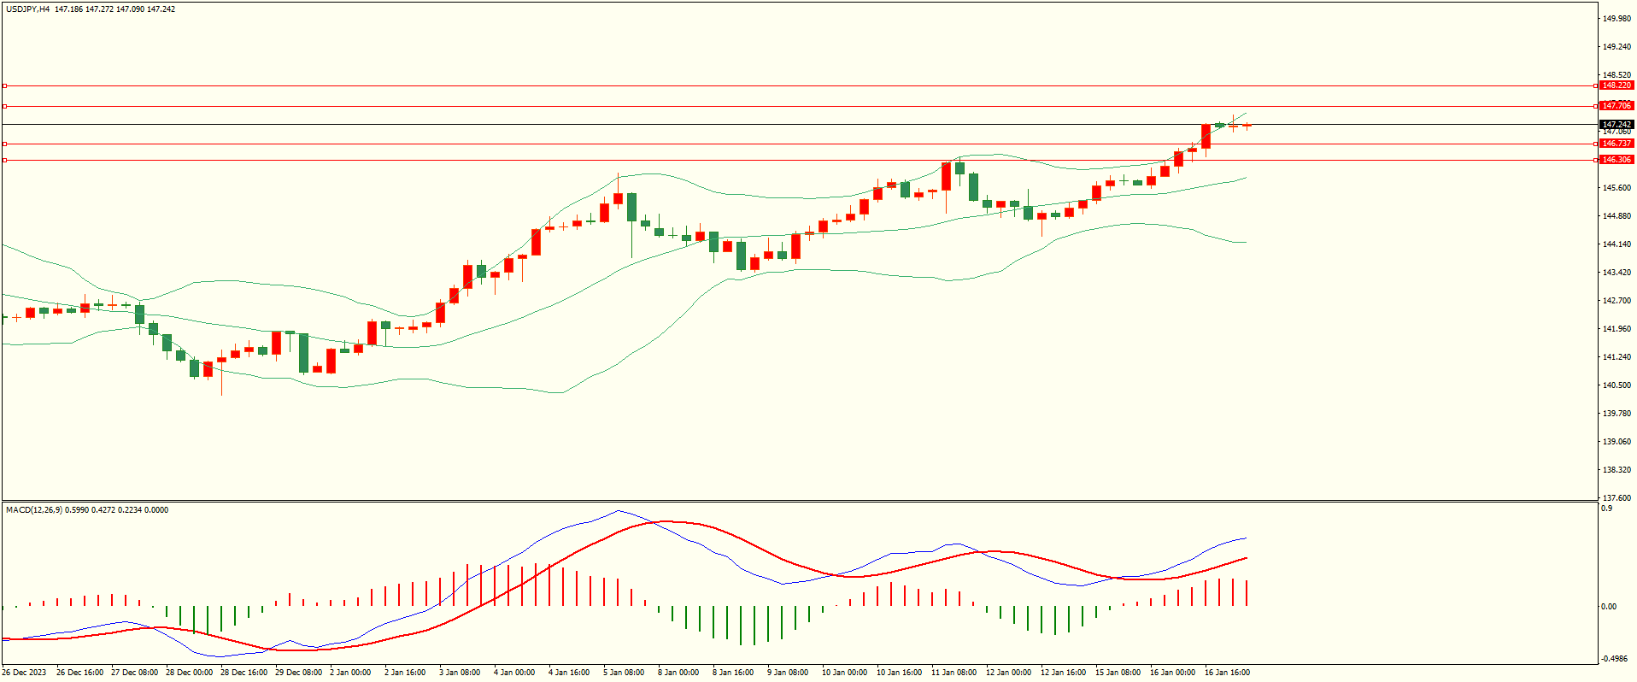Click the 0.00 level on MACD scale

(1608, 607)
